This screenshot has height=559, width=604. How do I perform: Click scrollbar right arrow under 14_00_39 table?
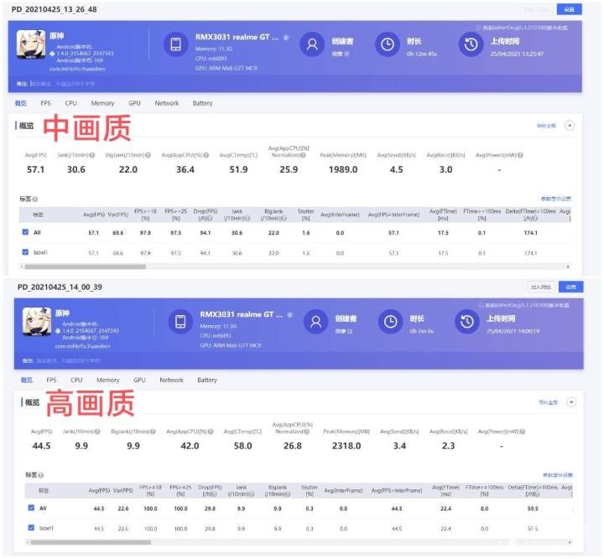pos(570,542)
